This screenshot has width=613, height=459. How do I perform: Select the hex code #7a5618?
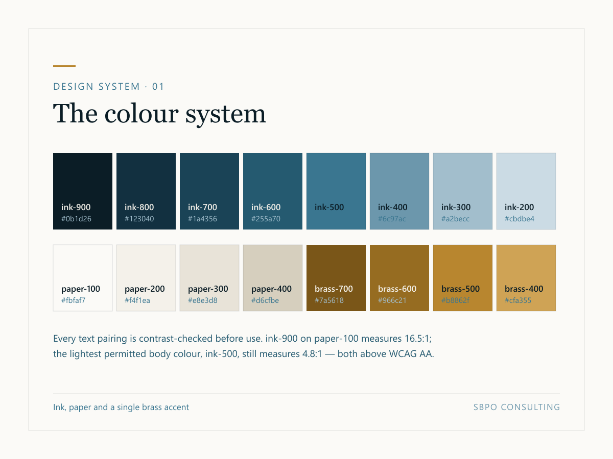pos(329,300)
